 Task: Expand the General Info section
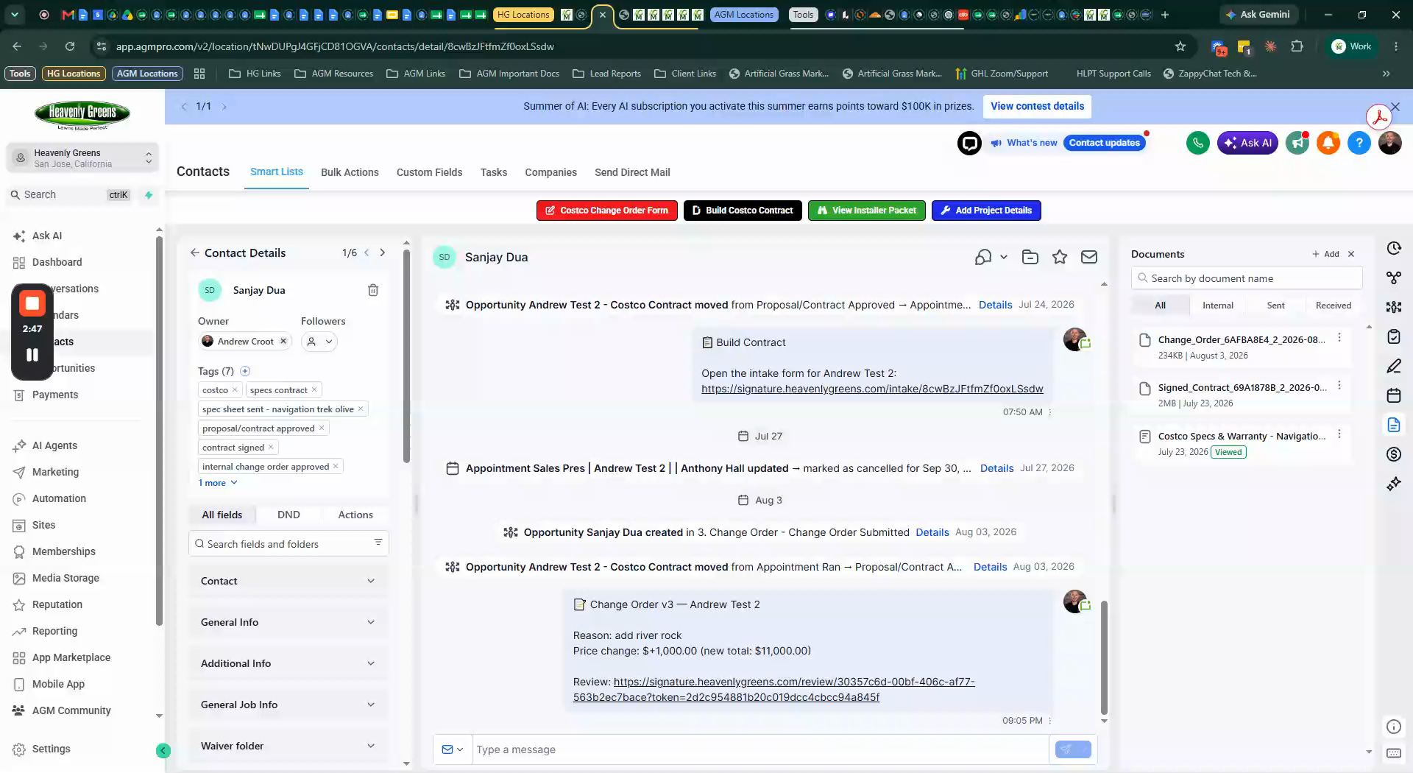(x=288, y=622)
